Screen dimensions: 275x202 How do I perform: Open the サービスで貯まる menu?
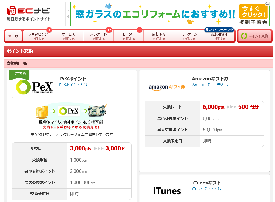68,36
